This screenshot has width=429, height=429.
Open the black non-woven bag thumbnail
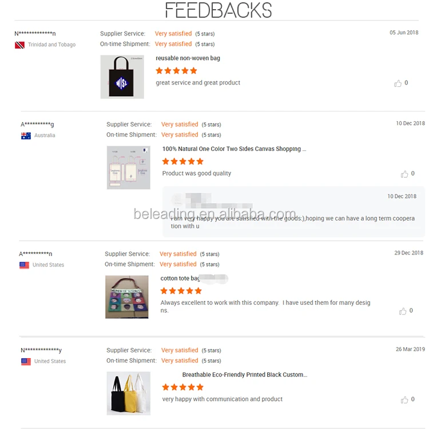pyautogui.click(x=122, y=77)
